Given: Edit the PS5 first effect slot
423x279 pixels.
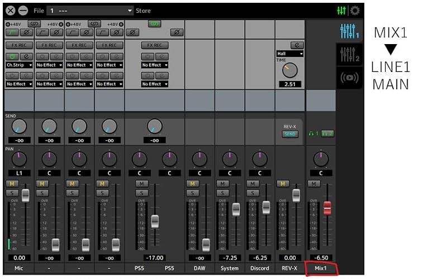Looking at the screenshot, I should (x=162, y=56).
